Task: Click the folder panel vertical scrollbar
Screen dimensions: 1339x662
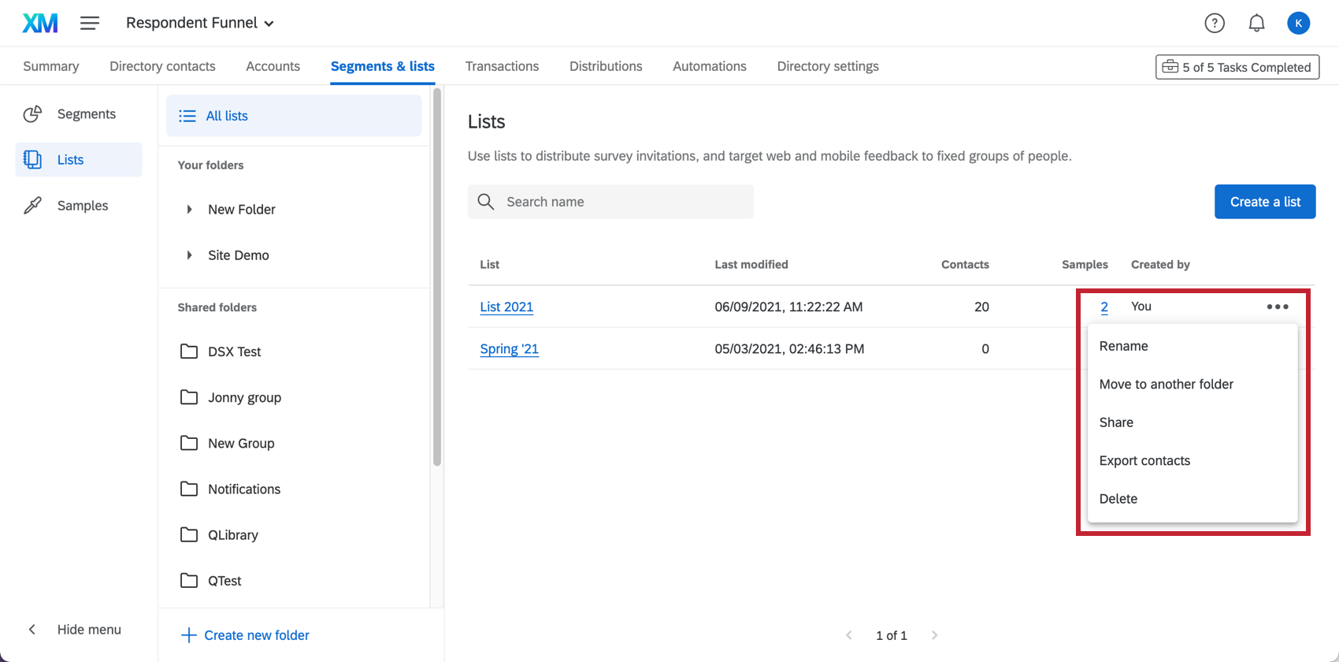Action: [x=437, y=276]
